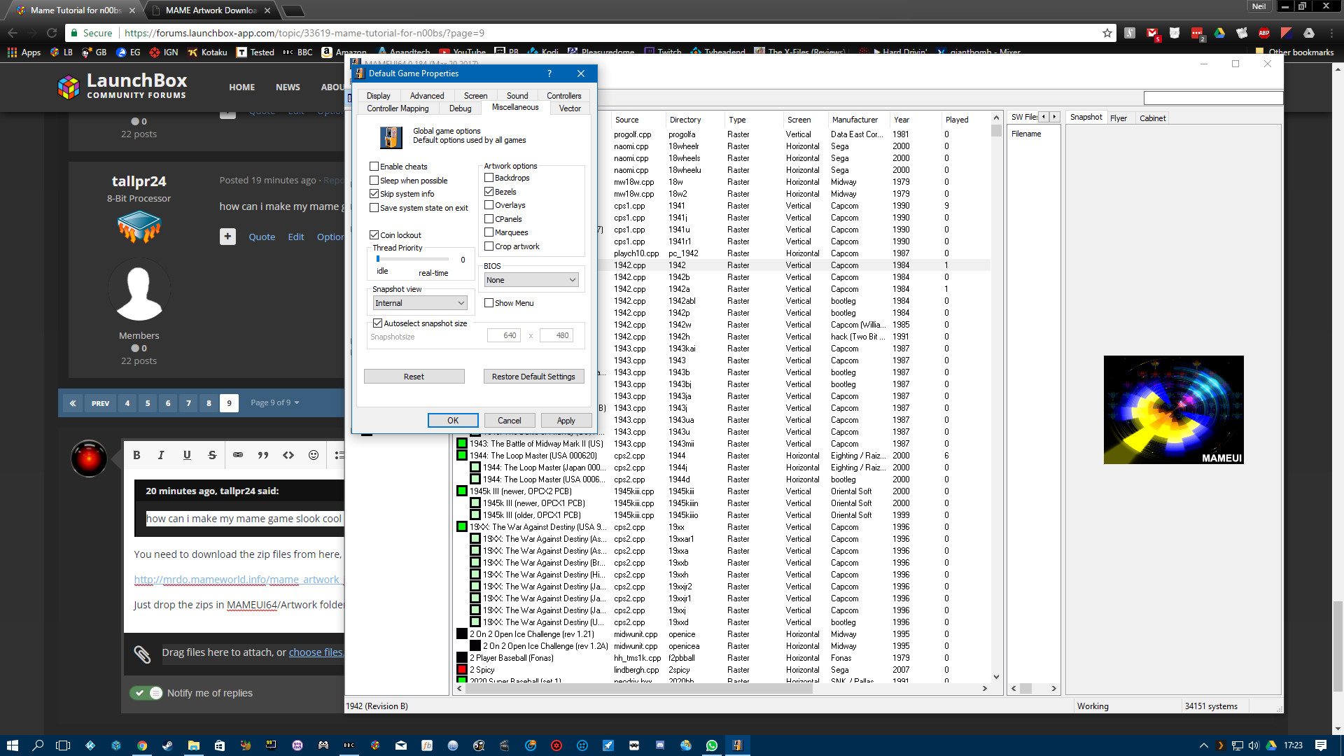
Task: Click the plus multiquote icon beside Quote
Action: [227, 237]
